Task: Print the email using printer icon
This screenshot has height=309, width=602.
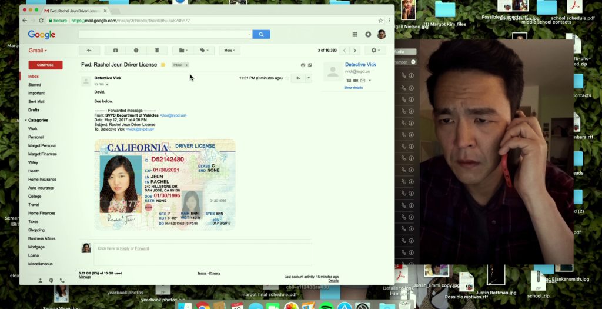Action: [303, 65]
